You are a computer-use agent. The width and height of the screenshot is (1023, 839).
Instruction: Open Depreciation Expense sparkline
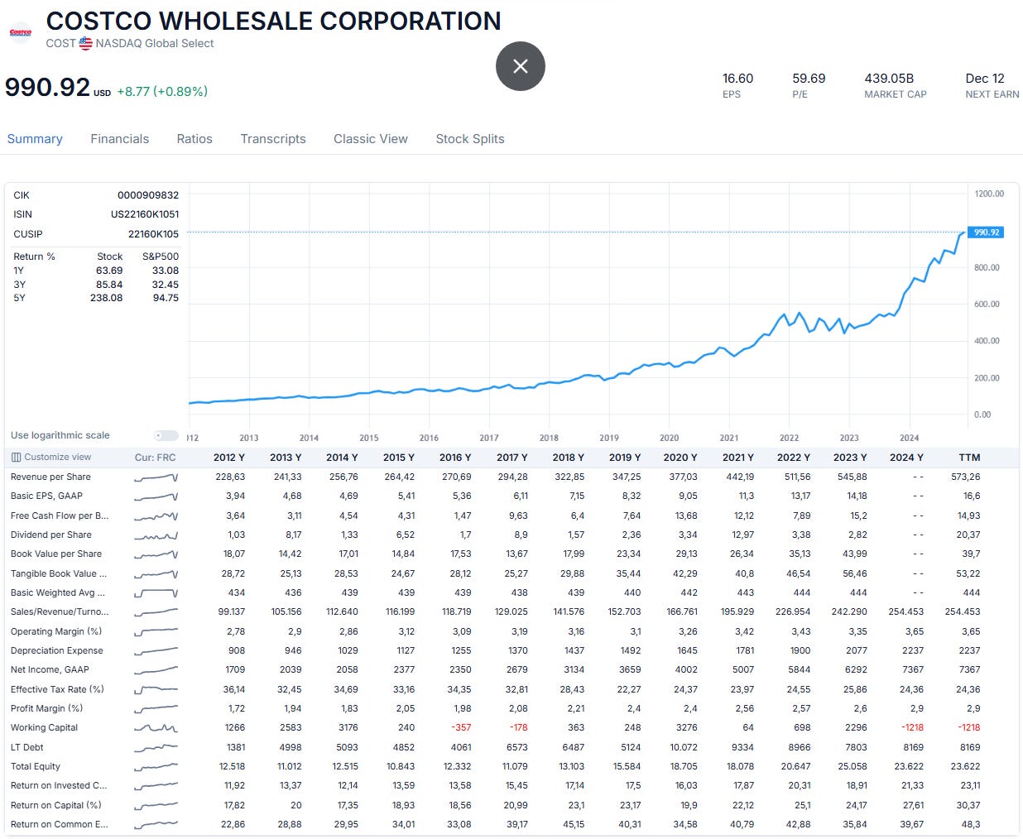[x=156, y=650]
